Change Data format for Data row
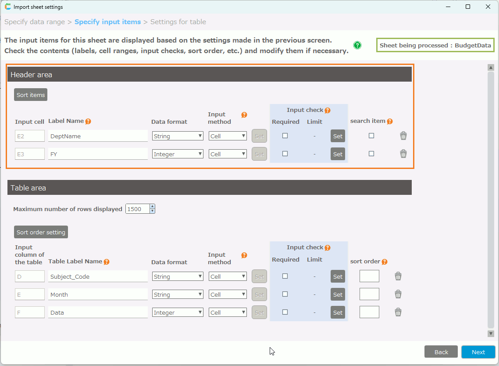Image resolution: width=499 pixels, height=366 pixels. tap(178, 312)
